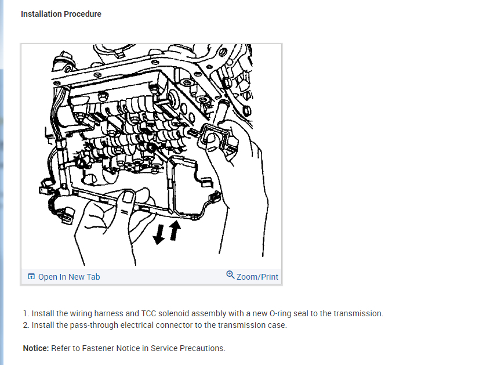Viewport: 483px width, 365px height.
Task: Click the bold Notice label
Action: tap(36, 348)
